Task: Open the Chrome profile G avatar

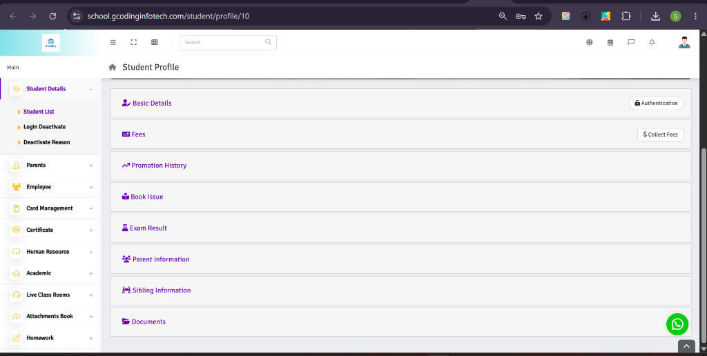Action: (675, 17)
